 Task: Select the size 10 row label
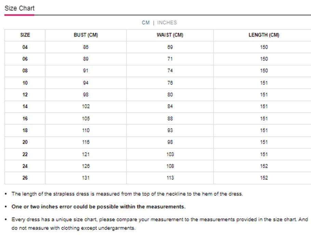[25, 83]
